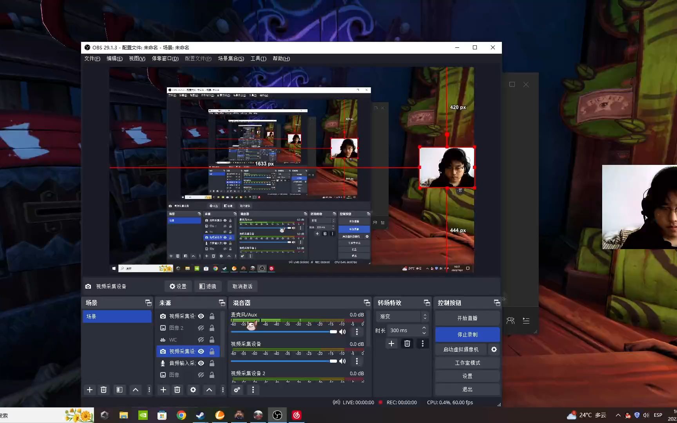Open 文件(F) menu
Image resolution: width=677 pixels, height=423 pixels.
(92, 58)
